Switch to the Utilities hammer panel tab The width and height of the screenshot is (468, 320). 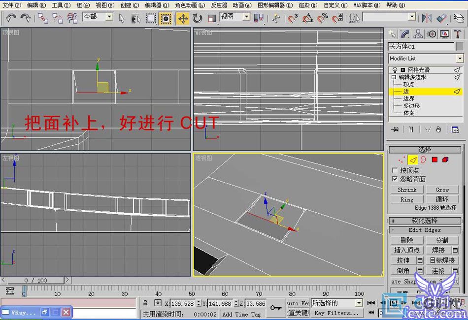458,34
